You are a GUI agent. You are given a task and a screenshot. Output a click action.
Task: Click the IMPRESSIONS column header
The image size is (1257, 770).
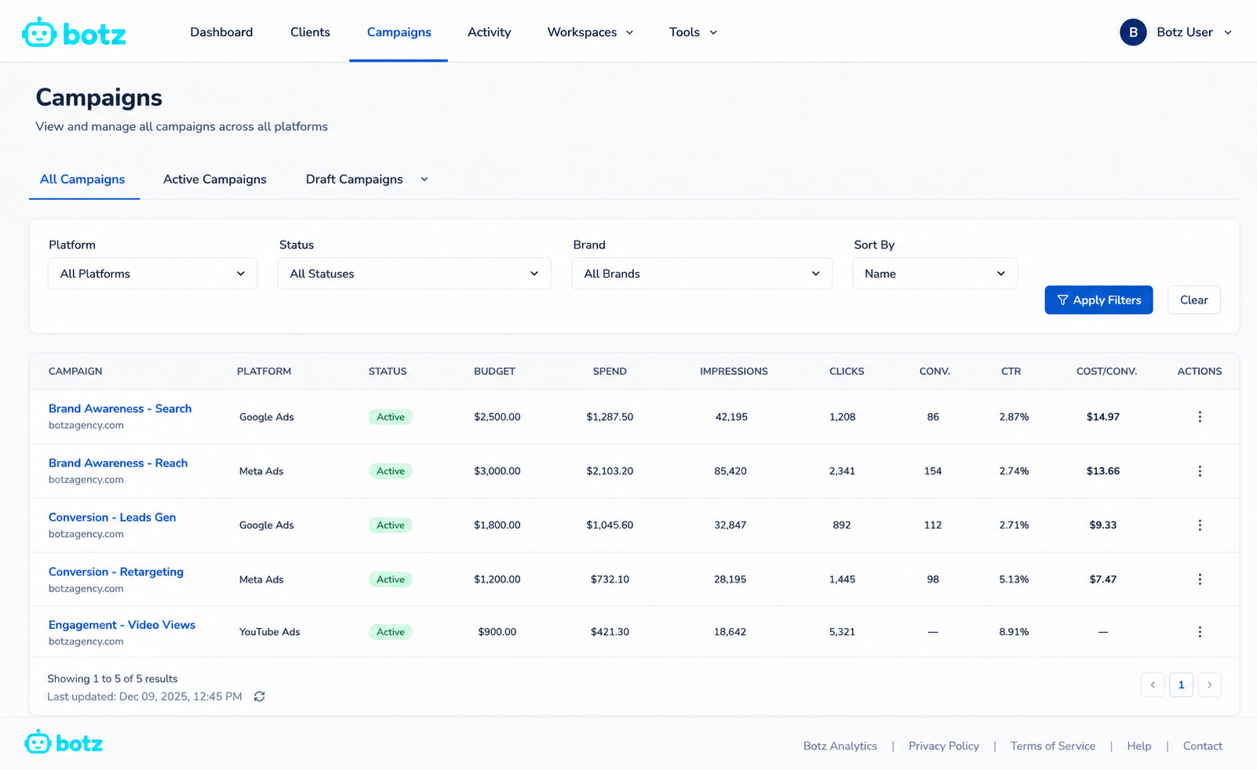(x=734, y=372)
